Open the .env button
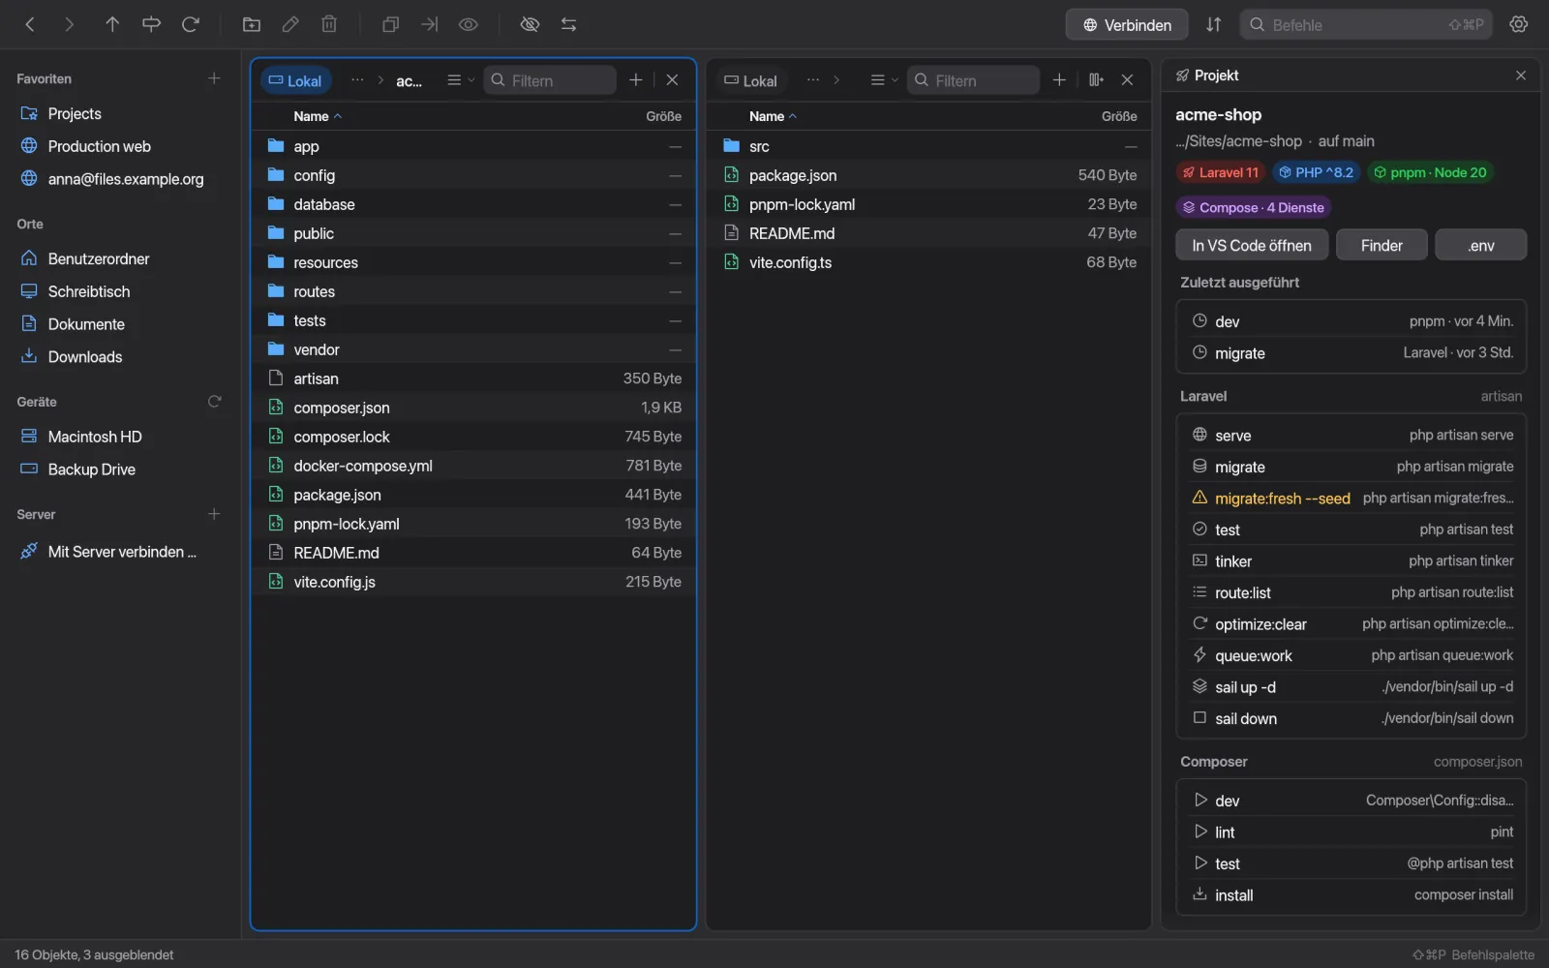 click(x=1480, y=246)
